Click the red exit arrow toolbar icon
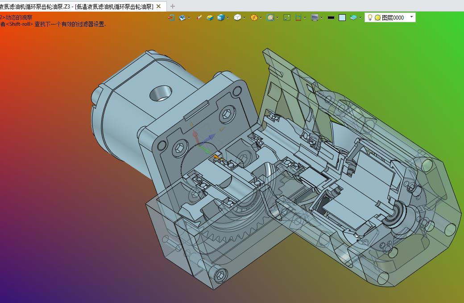464x303 pixels. tap(171, 18)
